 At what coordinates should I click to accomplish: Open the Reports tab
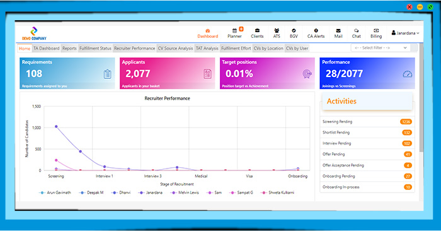69,48
